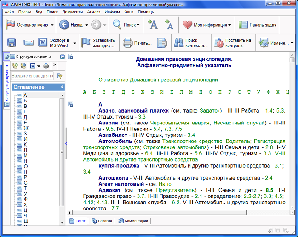This screenshot has width=298, height=237.
Task: Click Set bookmark (Установить закладку) flag icon
Action: coord(86,43)
